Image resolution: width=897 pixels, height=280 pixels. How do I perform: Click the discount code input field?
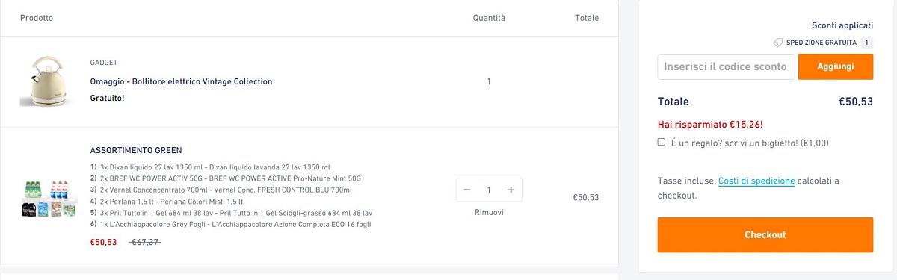(x=725, y=66)
